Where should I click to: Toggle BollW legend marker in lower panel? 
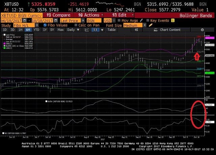pos(47,102)
